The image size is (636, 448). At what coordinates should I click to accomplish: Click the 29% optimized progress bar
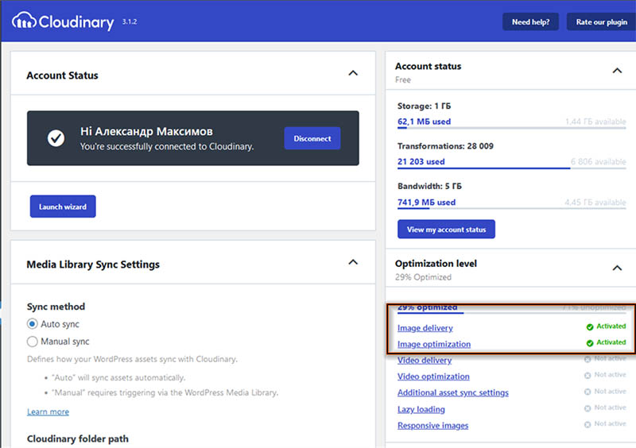click(x=511, y=313)
